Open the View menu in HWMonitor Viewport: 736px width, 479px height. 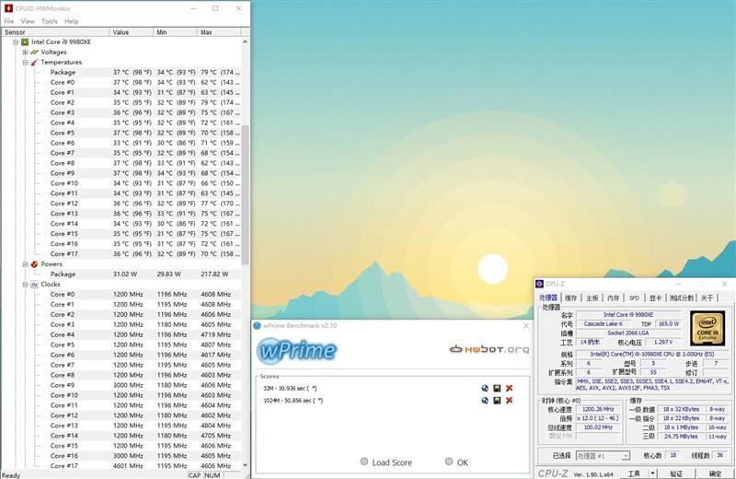28,21
